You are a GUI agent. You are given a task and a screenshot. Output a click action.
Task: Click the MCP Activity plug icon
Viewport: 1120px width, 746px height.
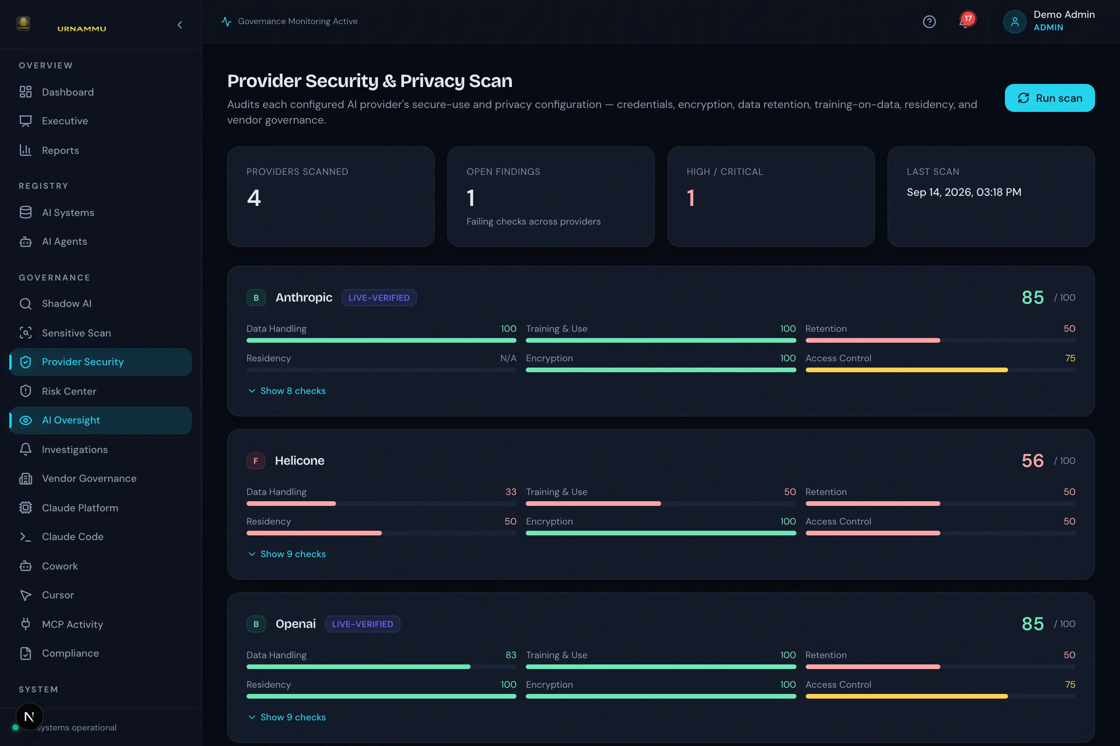[x=26, y=624]
